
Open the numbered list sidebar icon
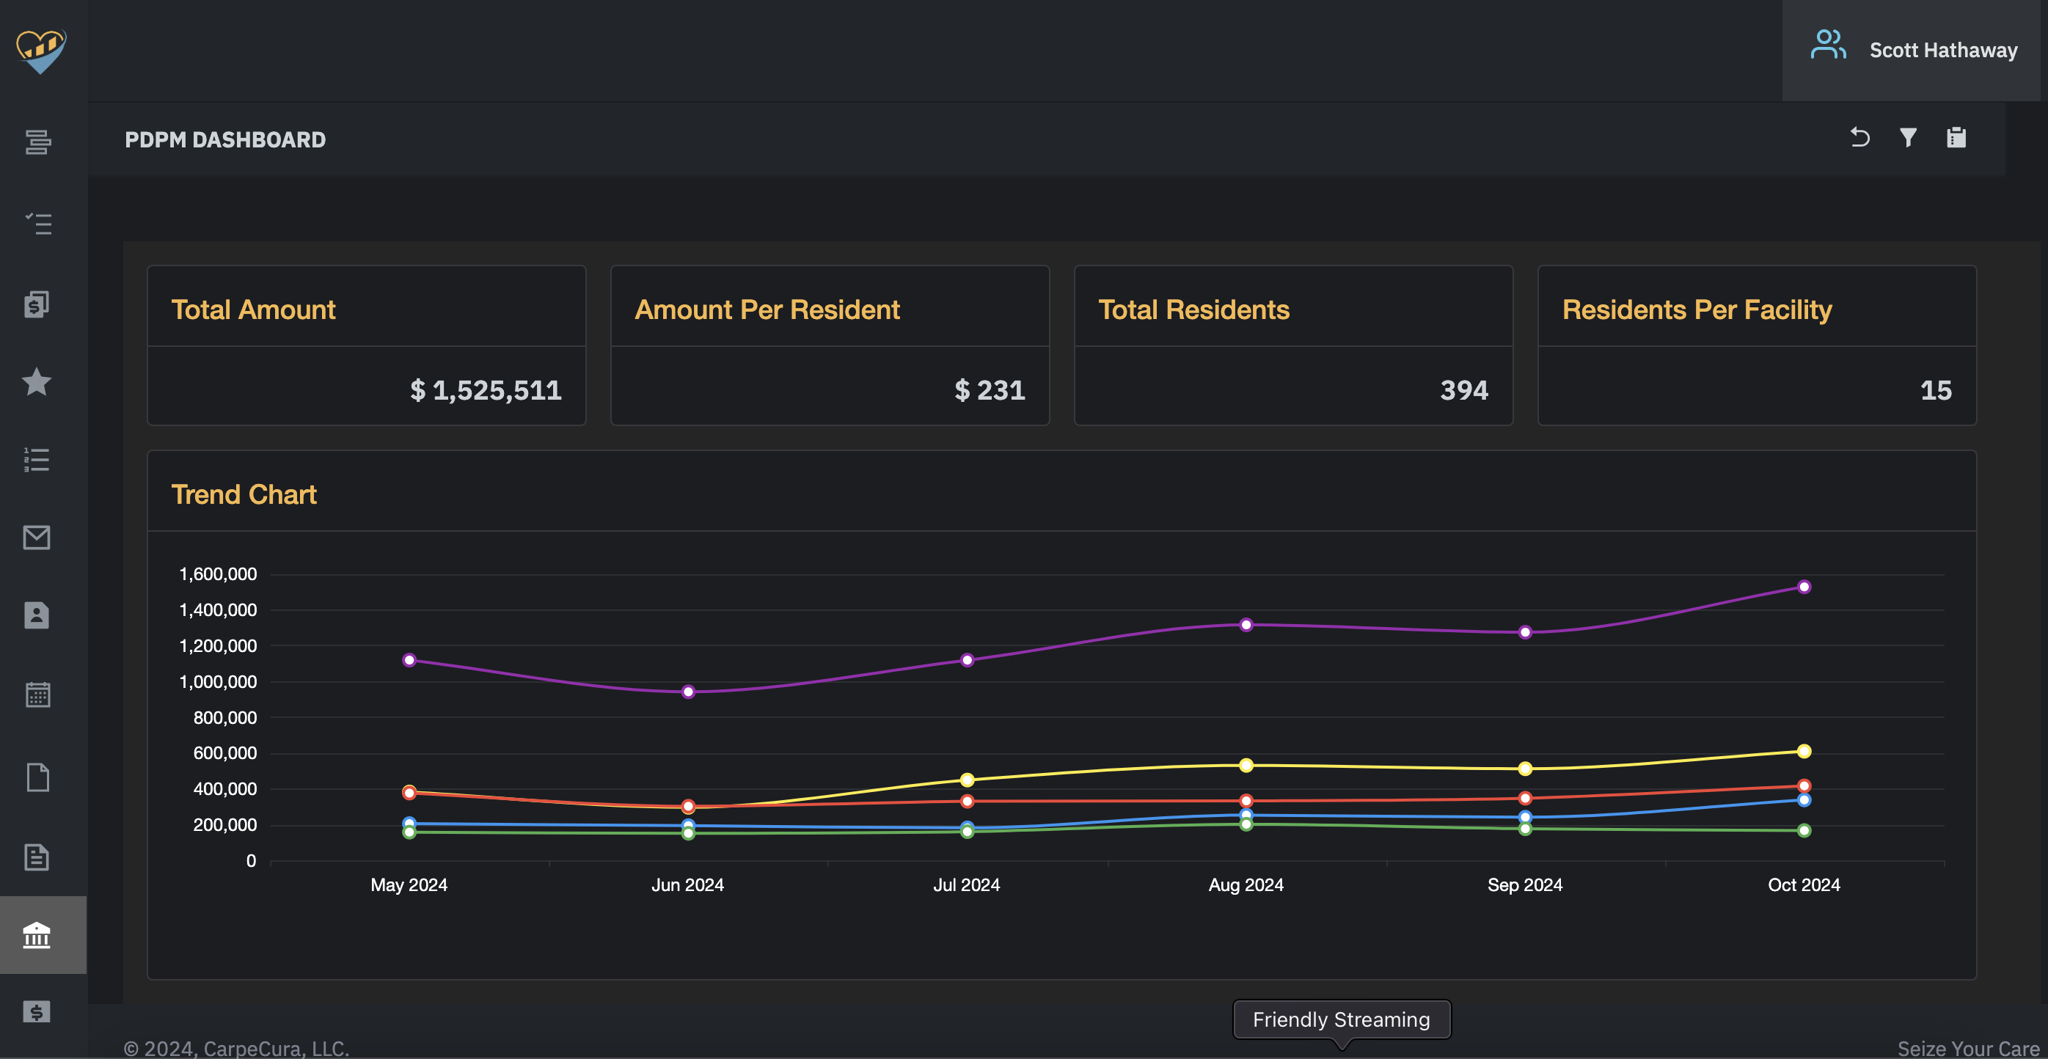coord(37,460)
